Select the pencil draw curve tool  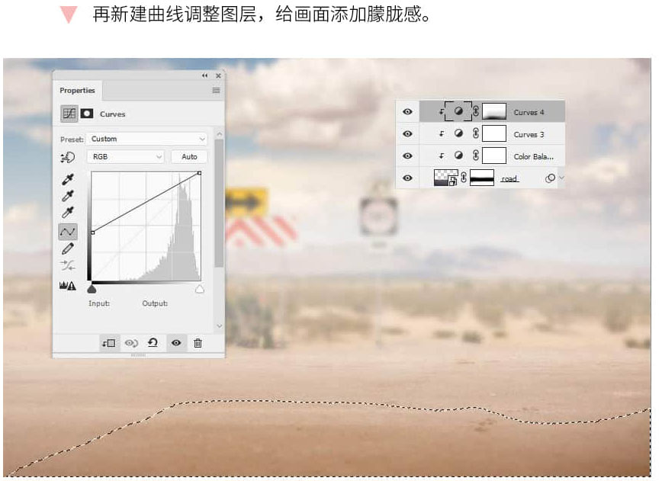coord(68,249)
